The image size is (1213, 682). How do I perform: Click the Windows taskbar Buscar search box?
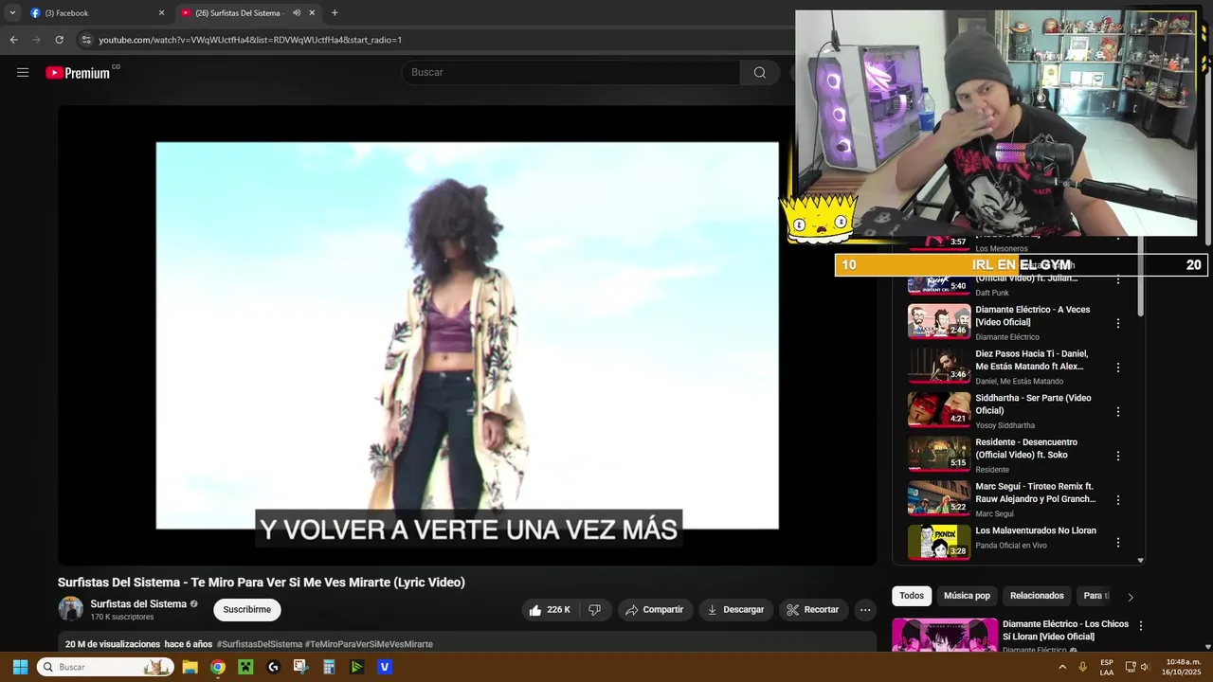(x=105, y=667)
